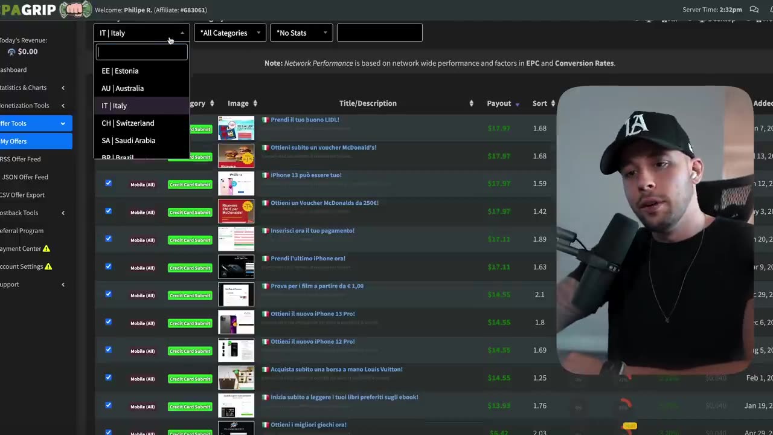Viewport: 773px width, 435px height.
Task: Click the flag beside iPhone 13 può essere tuo!
Action: (265, 175)
